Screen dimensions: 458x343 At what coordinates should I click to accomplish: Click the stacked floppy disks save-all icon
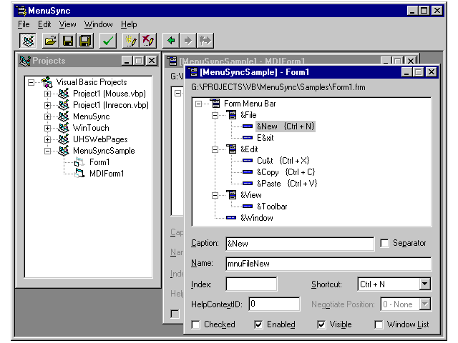(x=84, y=41)
